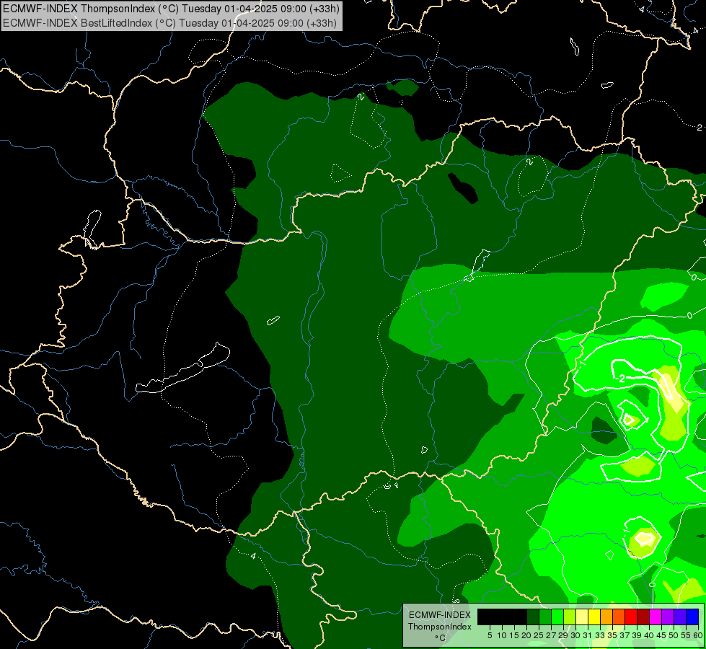706x649 pixels.
Task: Select medium green 25–27 legend swatch
Action: (x=545, y=617)
